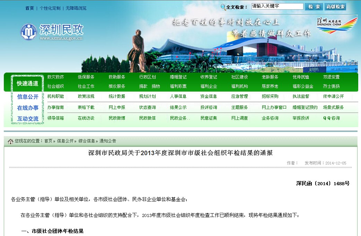Image resolution: width=361 pixels, height=236 pixels.
Task: Open the 个性化定制 link
Action: (50, 8)
